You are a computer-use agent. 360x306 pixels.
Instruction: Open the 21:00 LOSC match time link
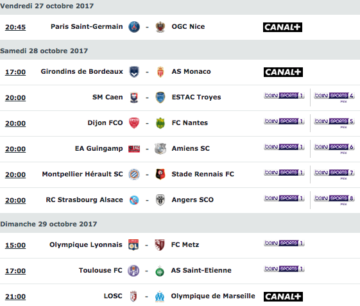[x=15, y=296]
